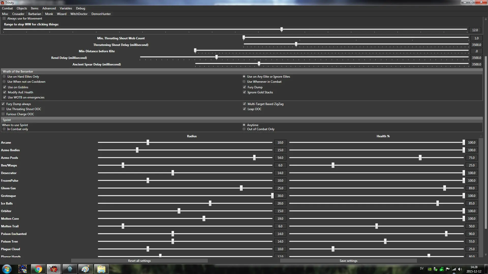488x274 pixels.
Task: Switch to the Crusader tab
Action: pyautogui.click(x=18, y=14)
